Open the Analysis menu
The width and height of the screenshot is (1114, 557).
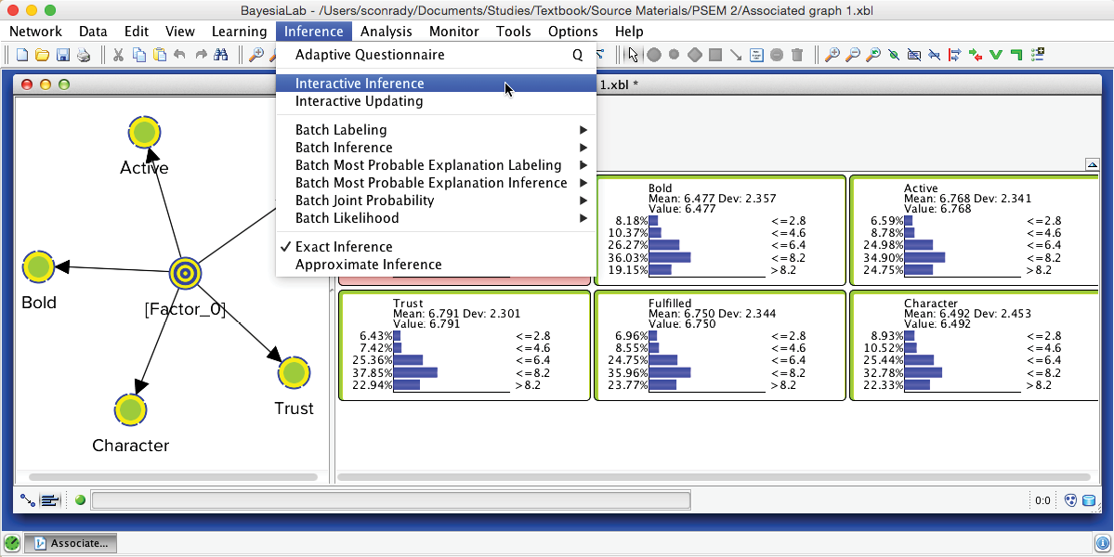[x=386, y=31]
